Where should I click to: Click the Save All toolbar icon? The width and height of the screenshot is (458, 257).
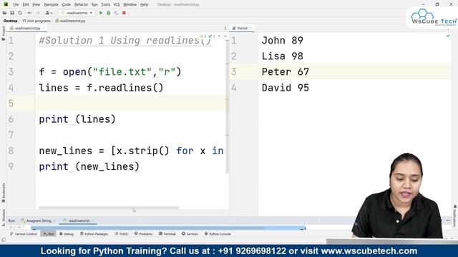click(x=12, y=13)
